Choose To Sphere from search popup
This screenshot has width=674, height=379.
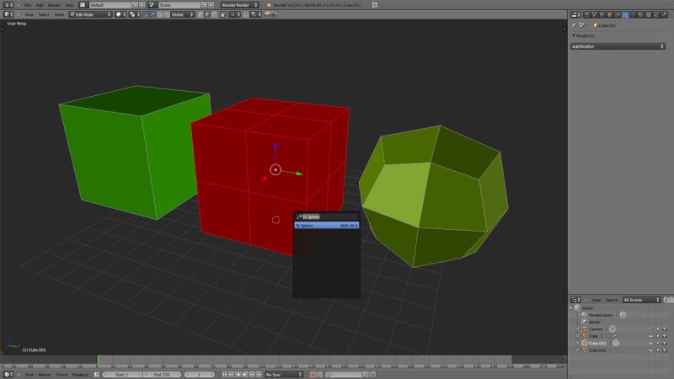[327, 225]
